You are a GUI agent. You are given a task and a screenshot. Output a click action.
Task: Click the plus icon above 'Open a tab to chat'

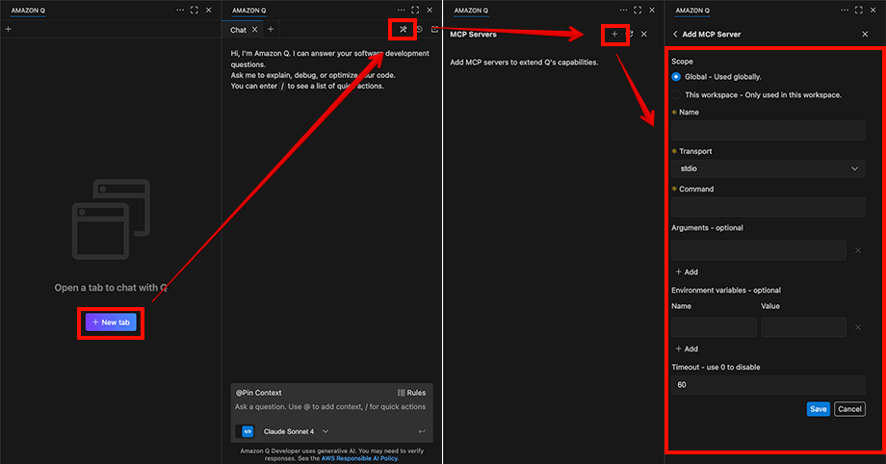[8, 29]
